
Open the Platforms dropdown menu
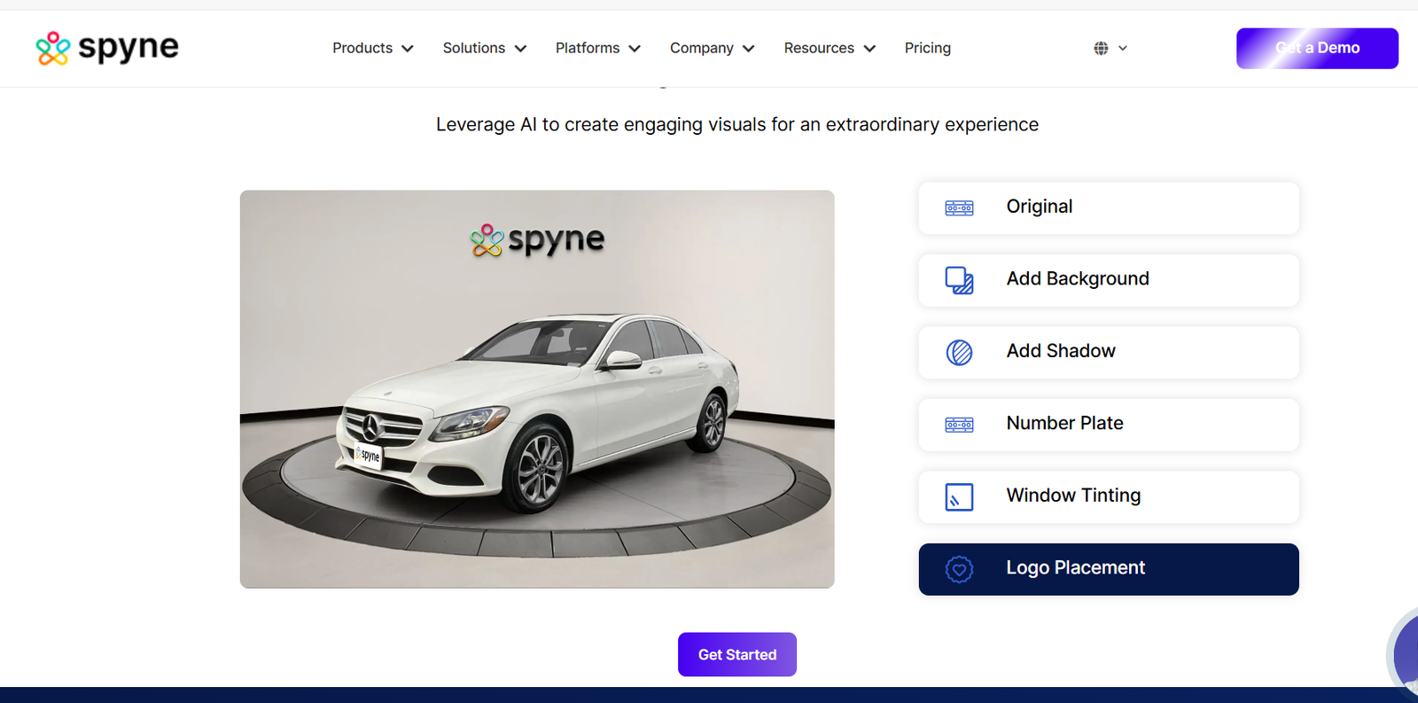coord(597,48)
